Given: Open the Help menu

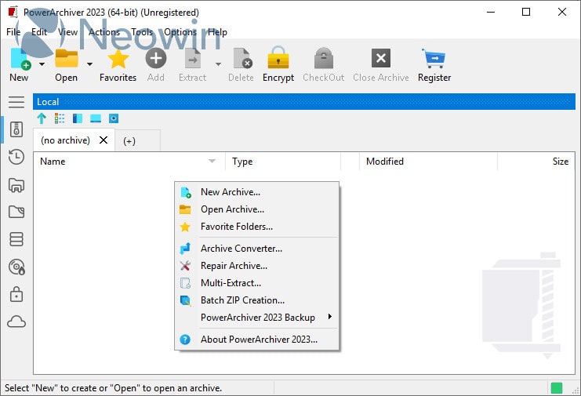Looking at the screenshot, I should (217, 32).
